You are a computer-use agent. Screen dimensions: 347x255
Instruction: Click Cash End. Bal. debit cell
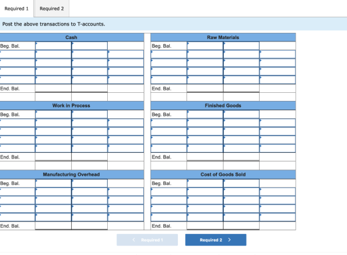pyautogui.click(x=53, y=89)
